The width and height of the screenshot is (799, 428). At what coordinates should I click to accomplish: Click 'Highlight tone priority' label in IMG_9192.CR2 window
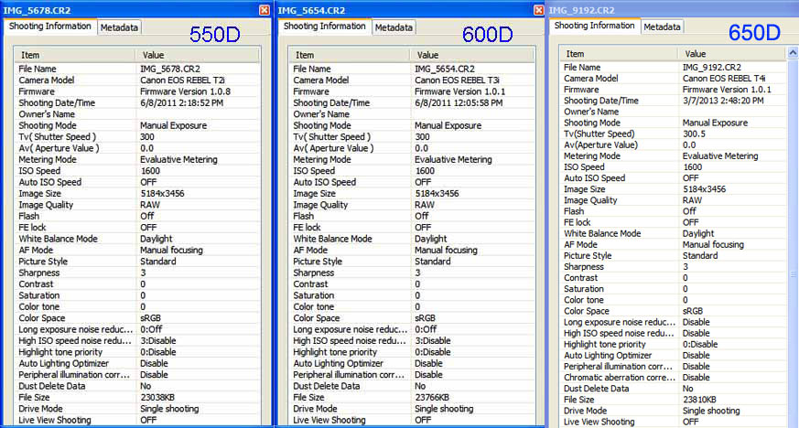coord(605,345)
